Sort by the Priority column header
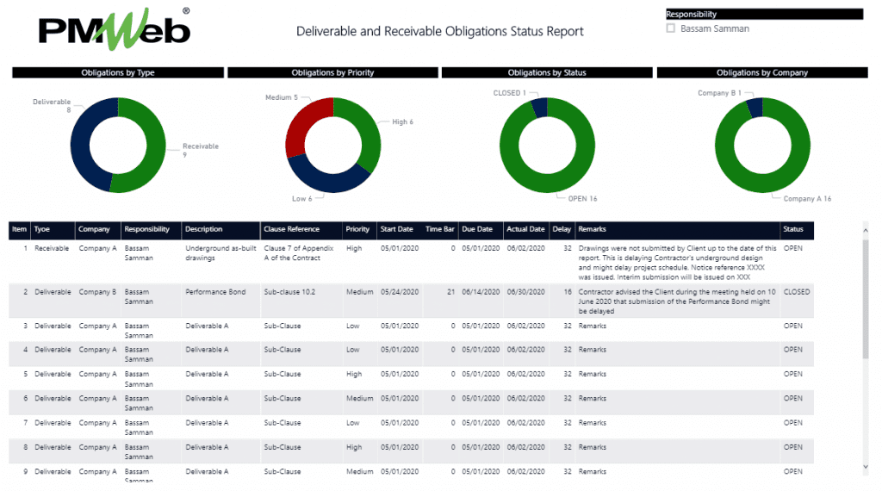This screenshot has width=882, height=491. (357, 229)
